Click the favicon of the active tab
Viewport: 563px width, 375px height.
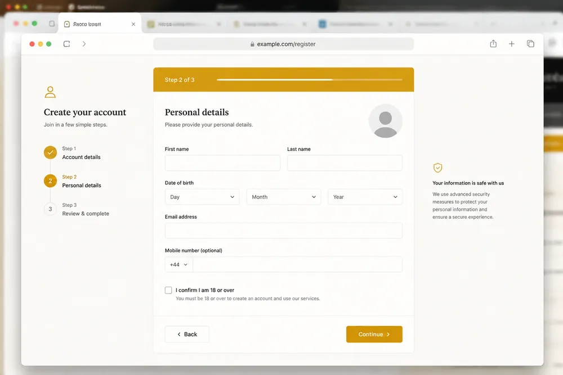point(67,24)
